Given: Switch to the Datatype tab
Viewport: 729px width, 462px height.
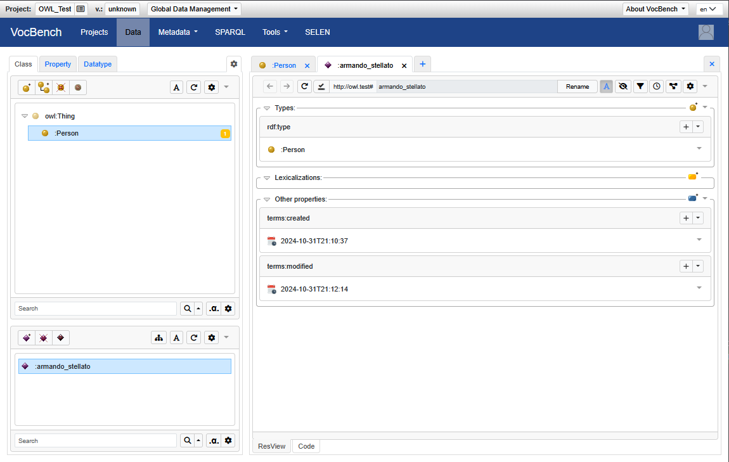Looking at the screenshot, I should [x=98, y=64].
